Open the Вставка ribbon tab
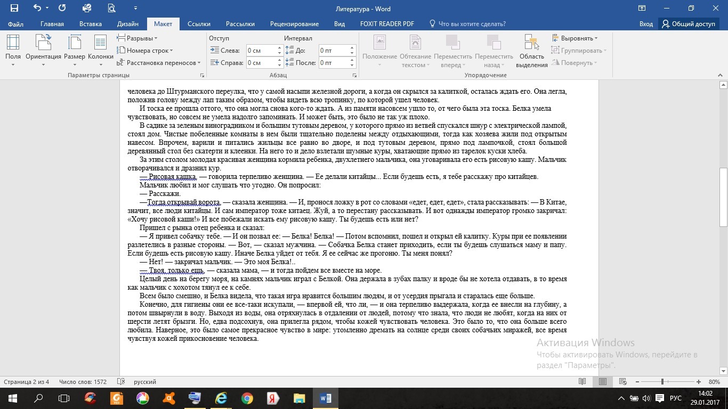Screen dimensions: 728x409 tap(91, 24)
